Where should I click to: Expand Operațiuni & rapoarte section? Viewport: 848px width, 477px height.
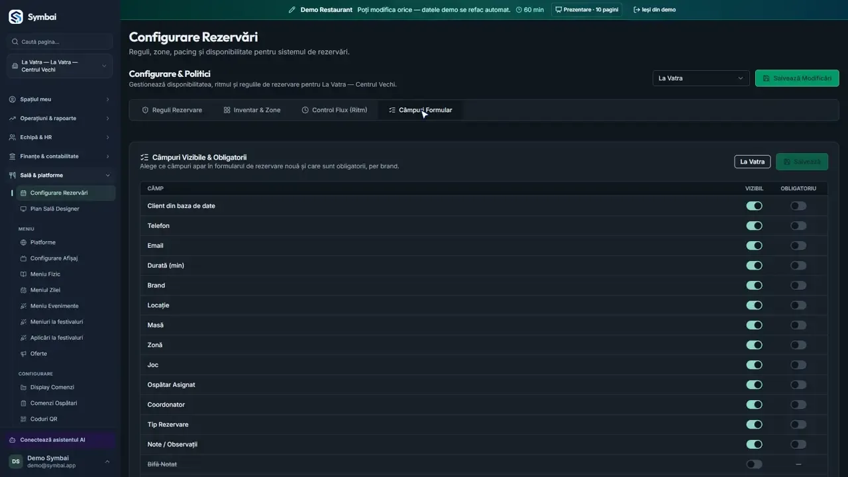pyautogui.click(x=60, y=119)
